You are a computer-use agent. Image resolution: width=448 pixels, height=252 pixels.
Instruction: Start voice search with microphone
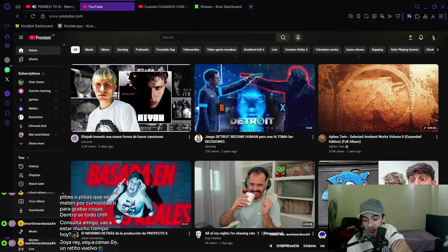tap(298, 37)
